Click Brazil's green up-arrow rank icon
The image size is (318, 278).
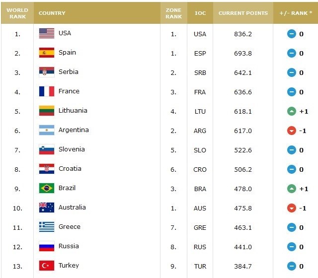coord(292,189)
